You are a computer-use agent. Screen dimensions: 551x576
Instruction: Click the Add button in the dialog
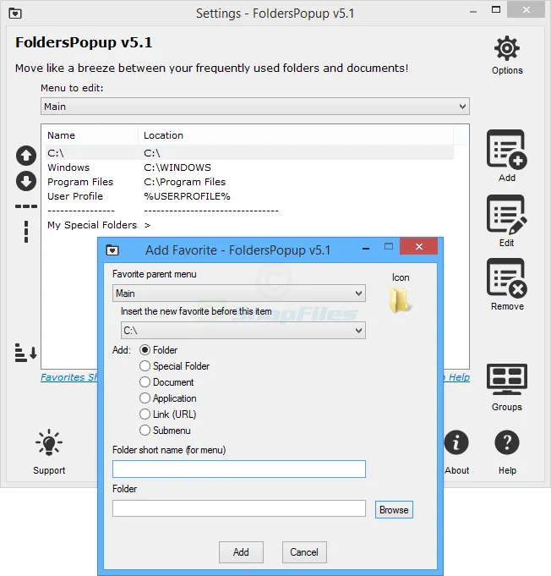241,552
